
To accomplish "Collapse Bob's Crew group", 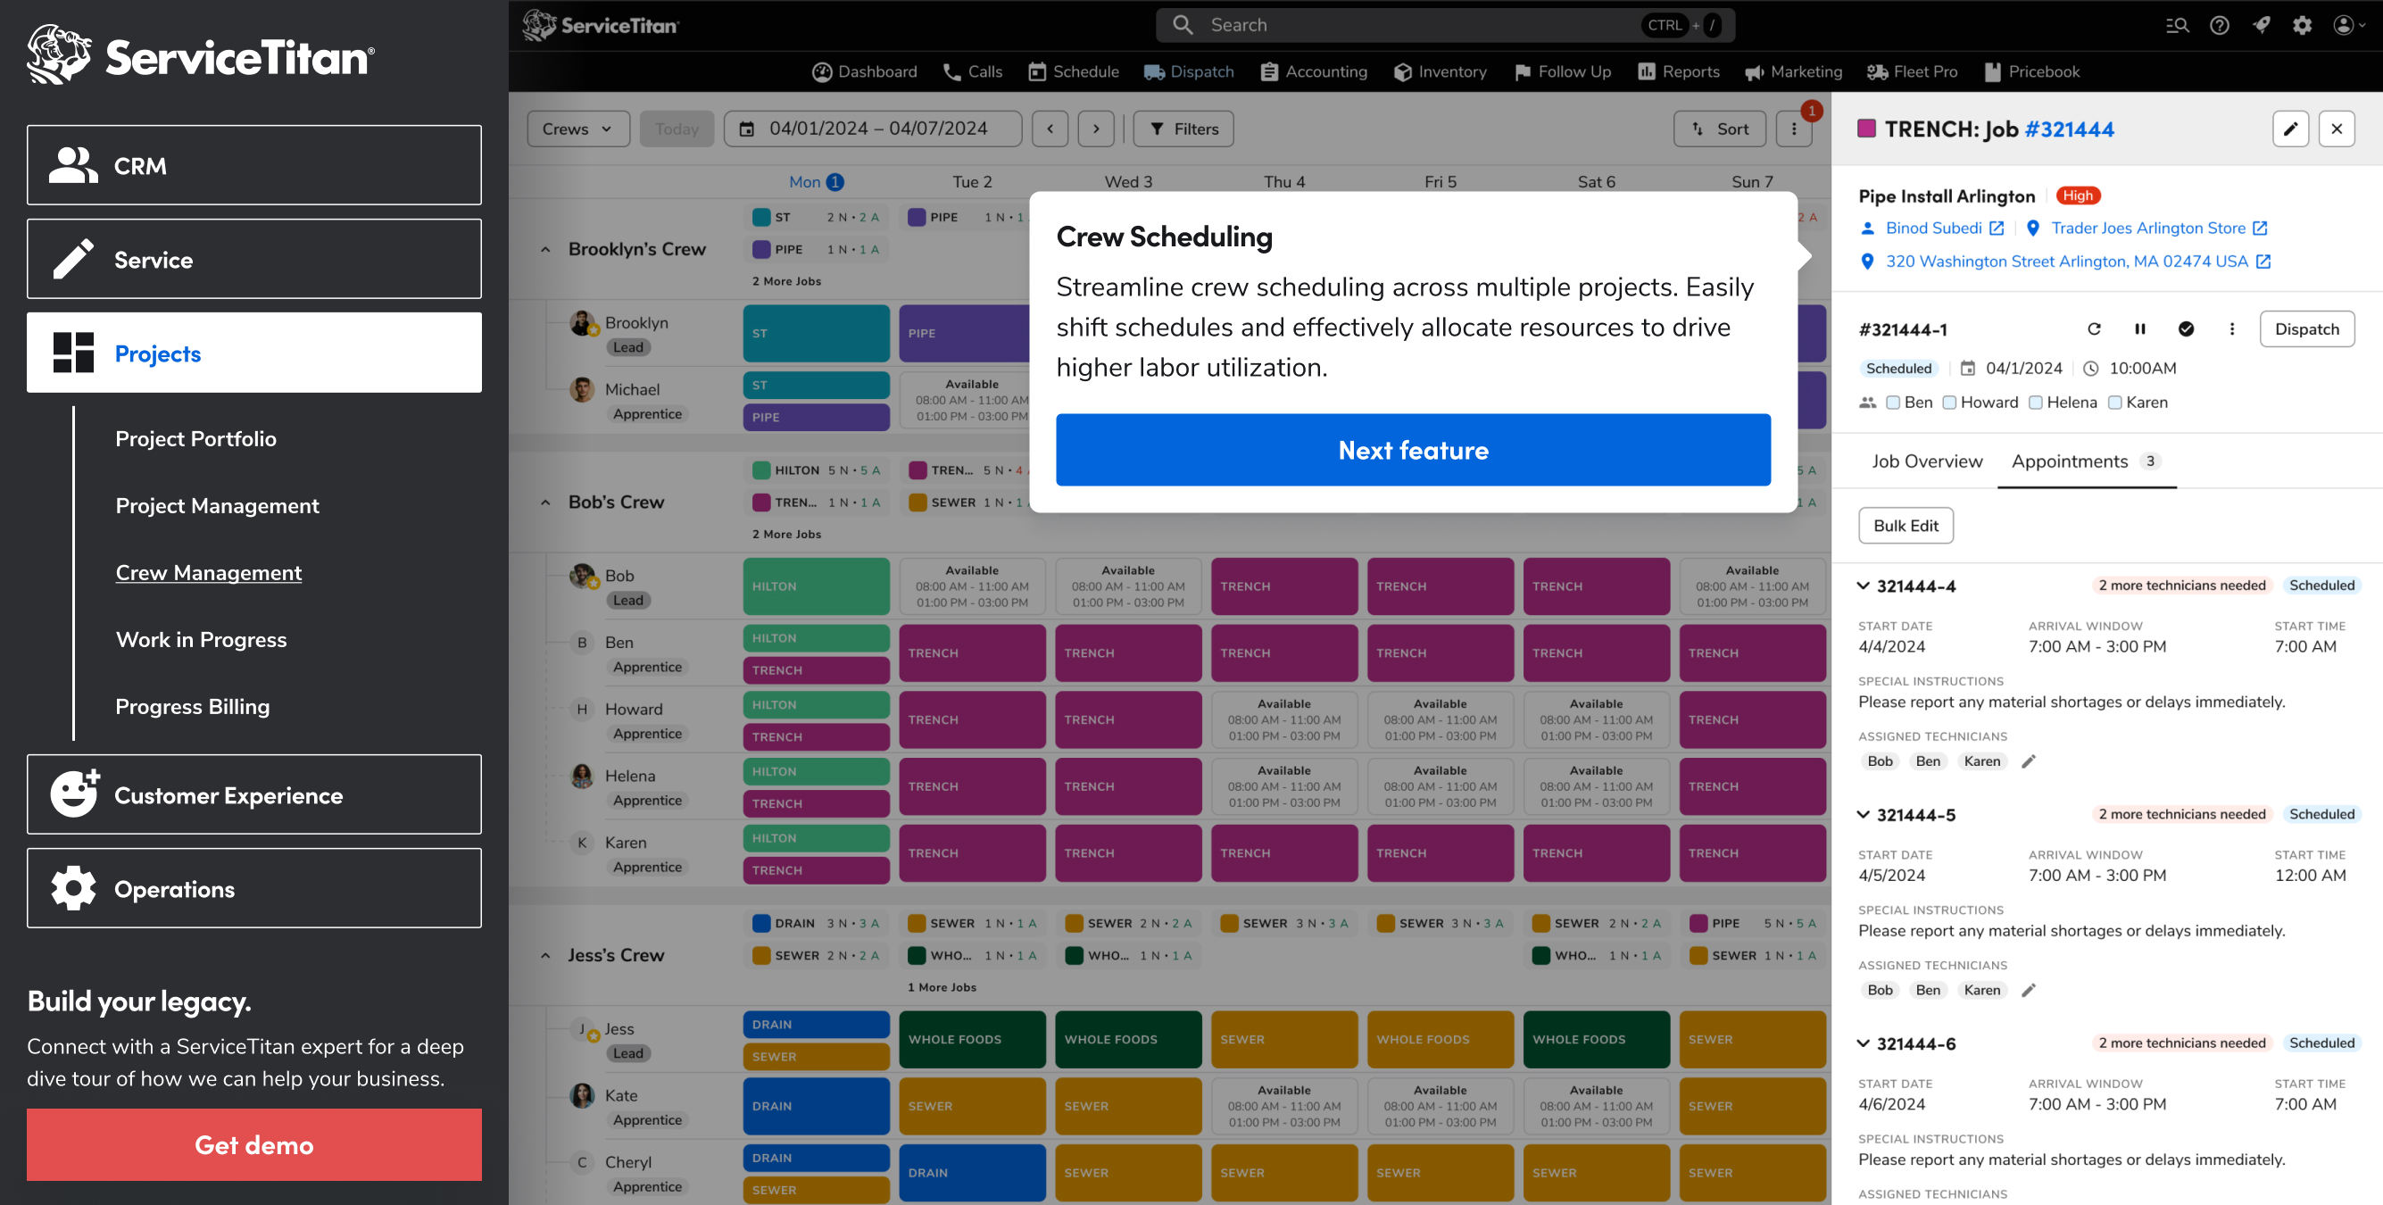I will 546,503.
